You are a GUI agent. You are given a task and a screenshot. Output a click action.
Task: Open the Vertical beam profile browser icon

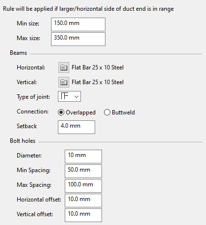64,82
